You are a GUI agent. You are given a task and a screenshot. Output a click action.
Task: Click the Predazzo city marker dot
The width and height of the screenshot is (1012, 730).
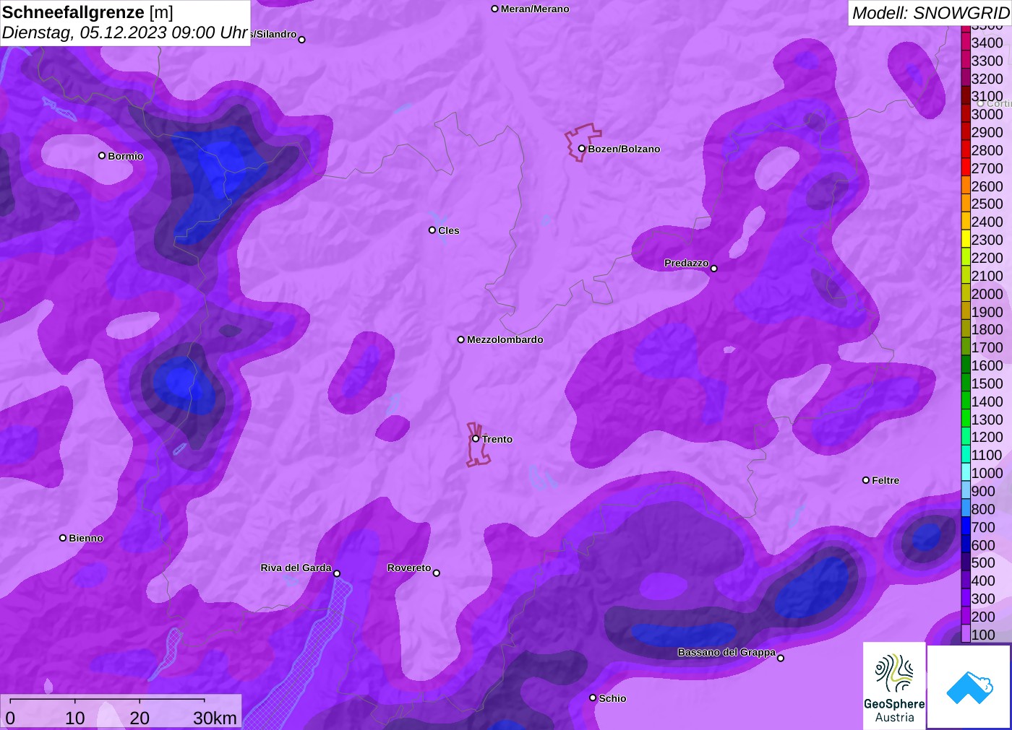tap(714, 269)
